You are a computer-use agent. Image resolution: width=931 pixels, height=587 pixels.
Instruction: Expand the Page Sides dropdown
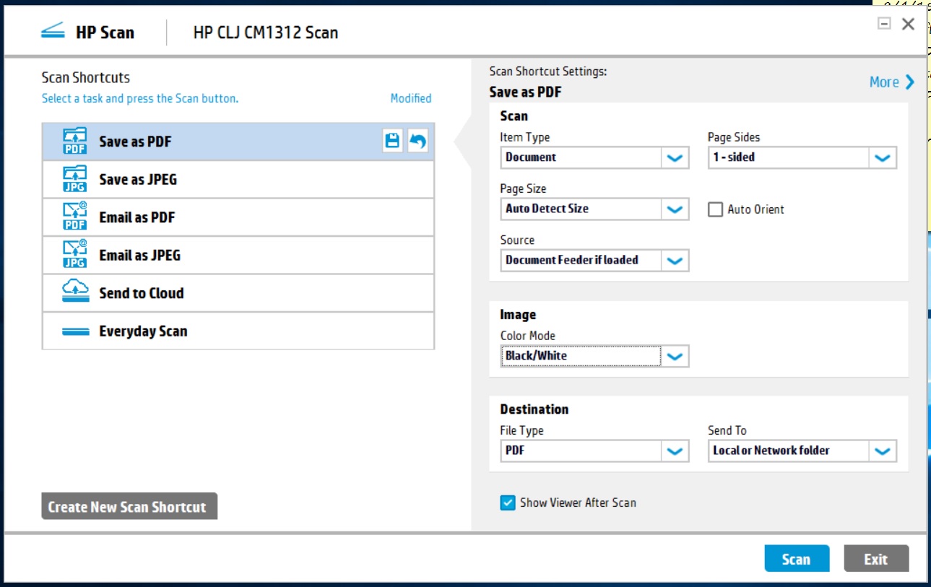(x=882, y=157)
